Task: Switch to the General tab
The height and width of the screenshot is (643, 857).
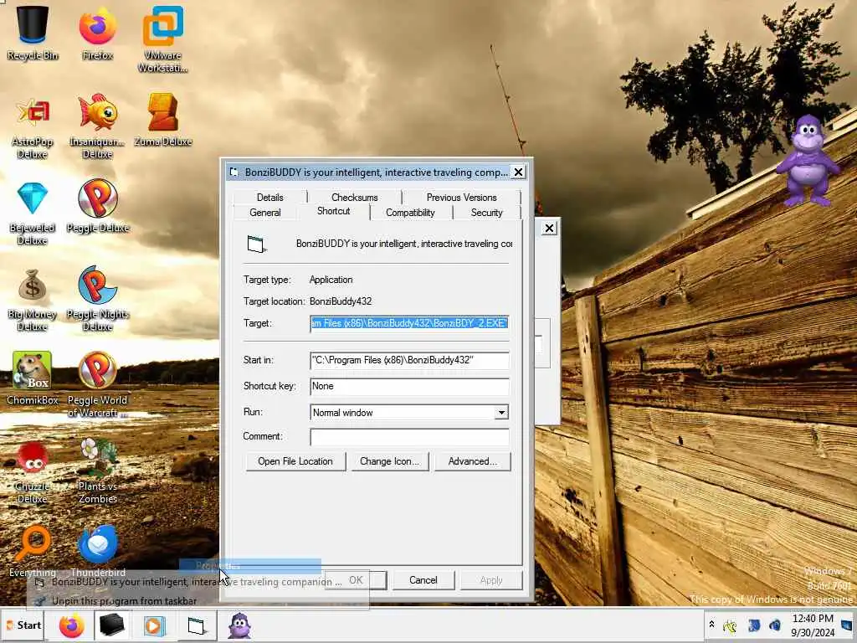Action: click(265, 213)
